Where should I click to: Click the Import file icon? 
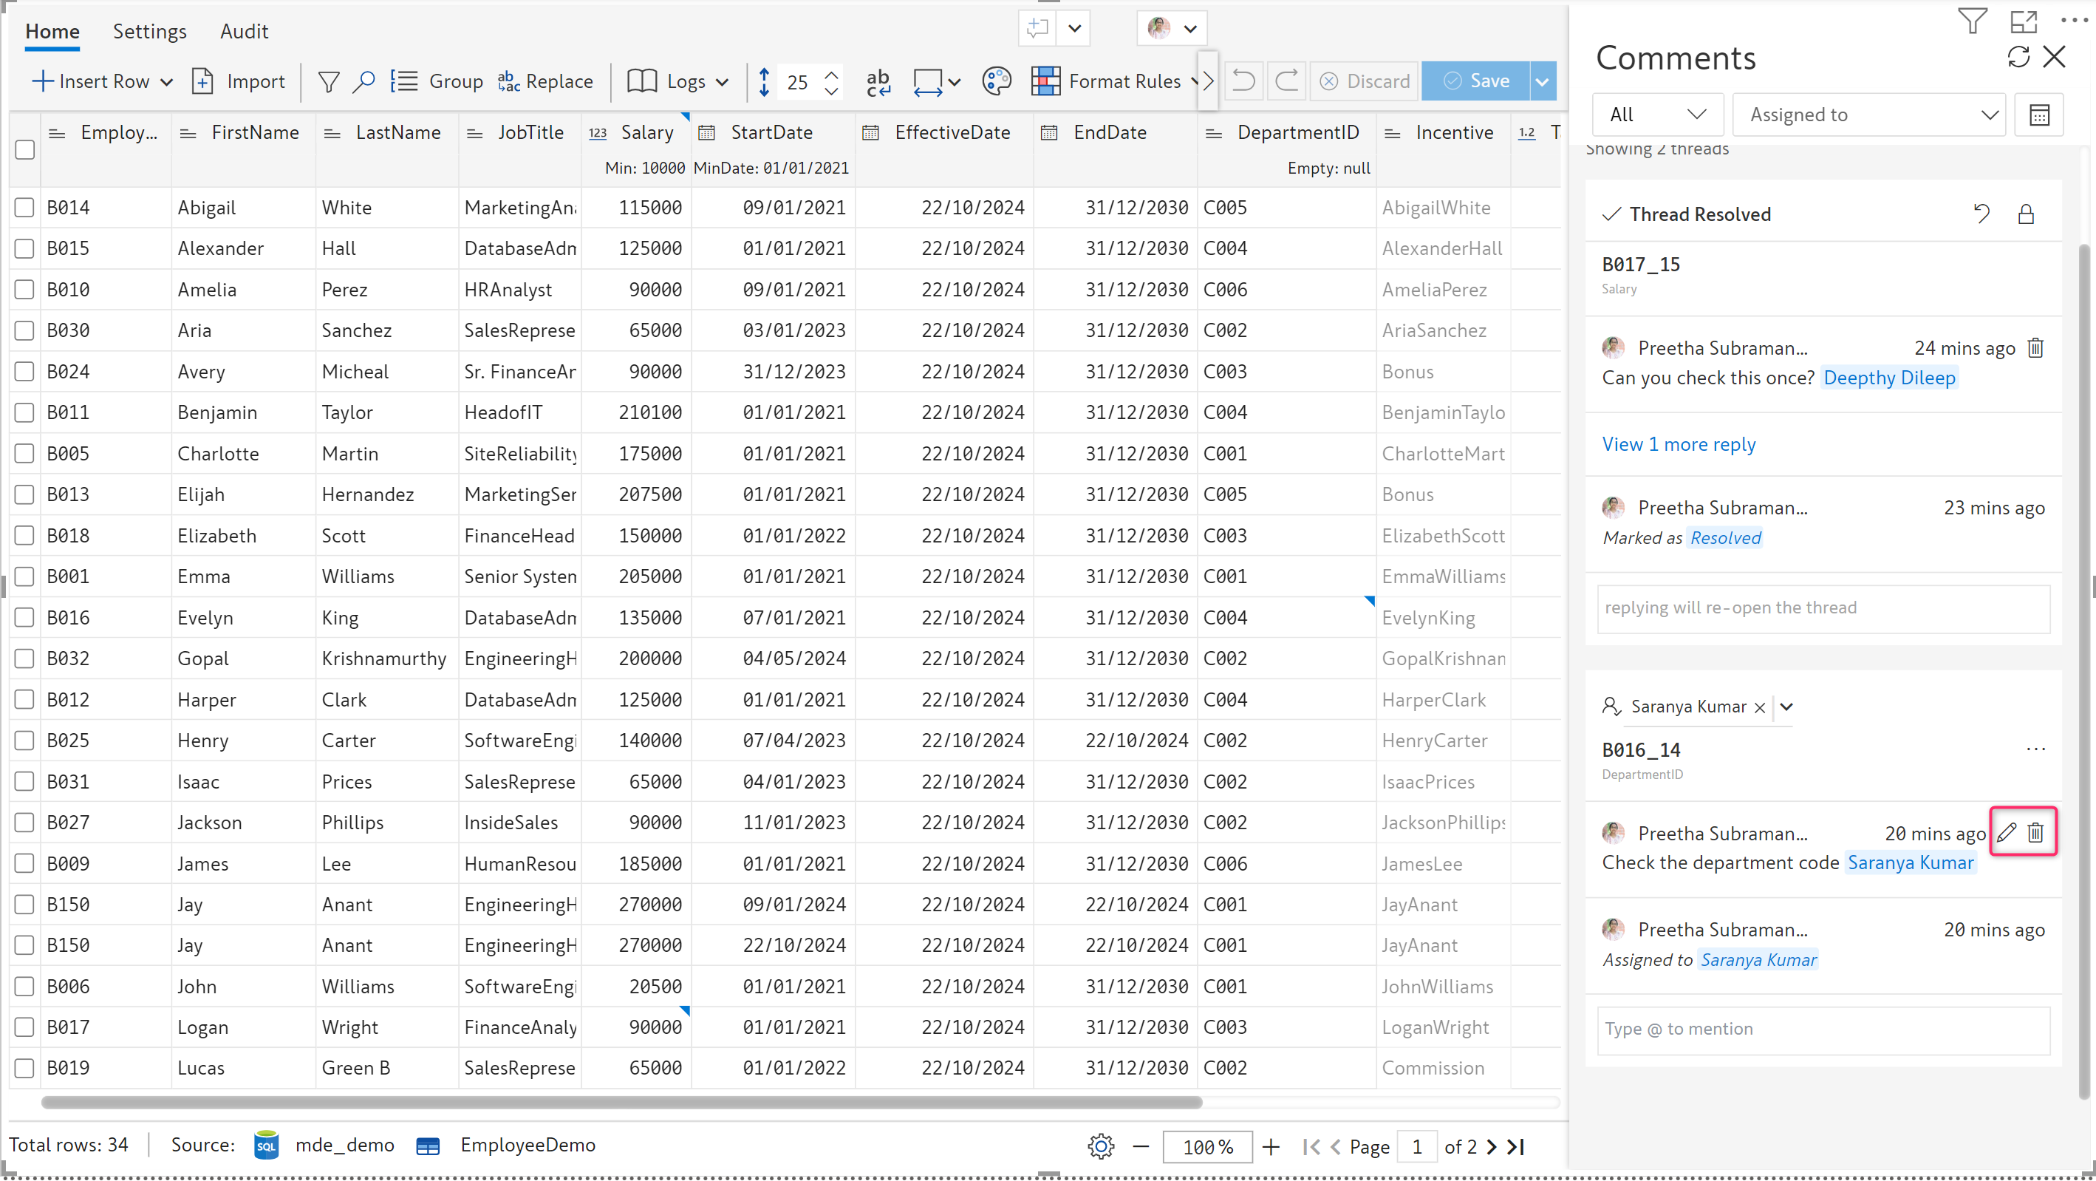pyautogui.click(x=202, y=81)
